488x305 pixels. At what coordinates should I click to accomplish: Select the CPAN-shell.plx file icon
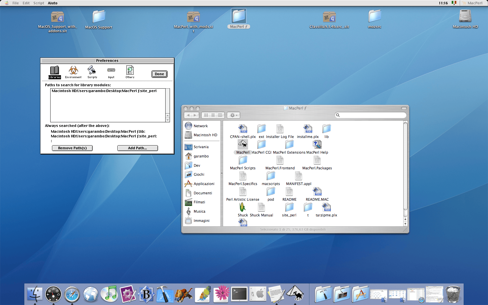coord(243,129)
